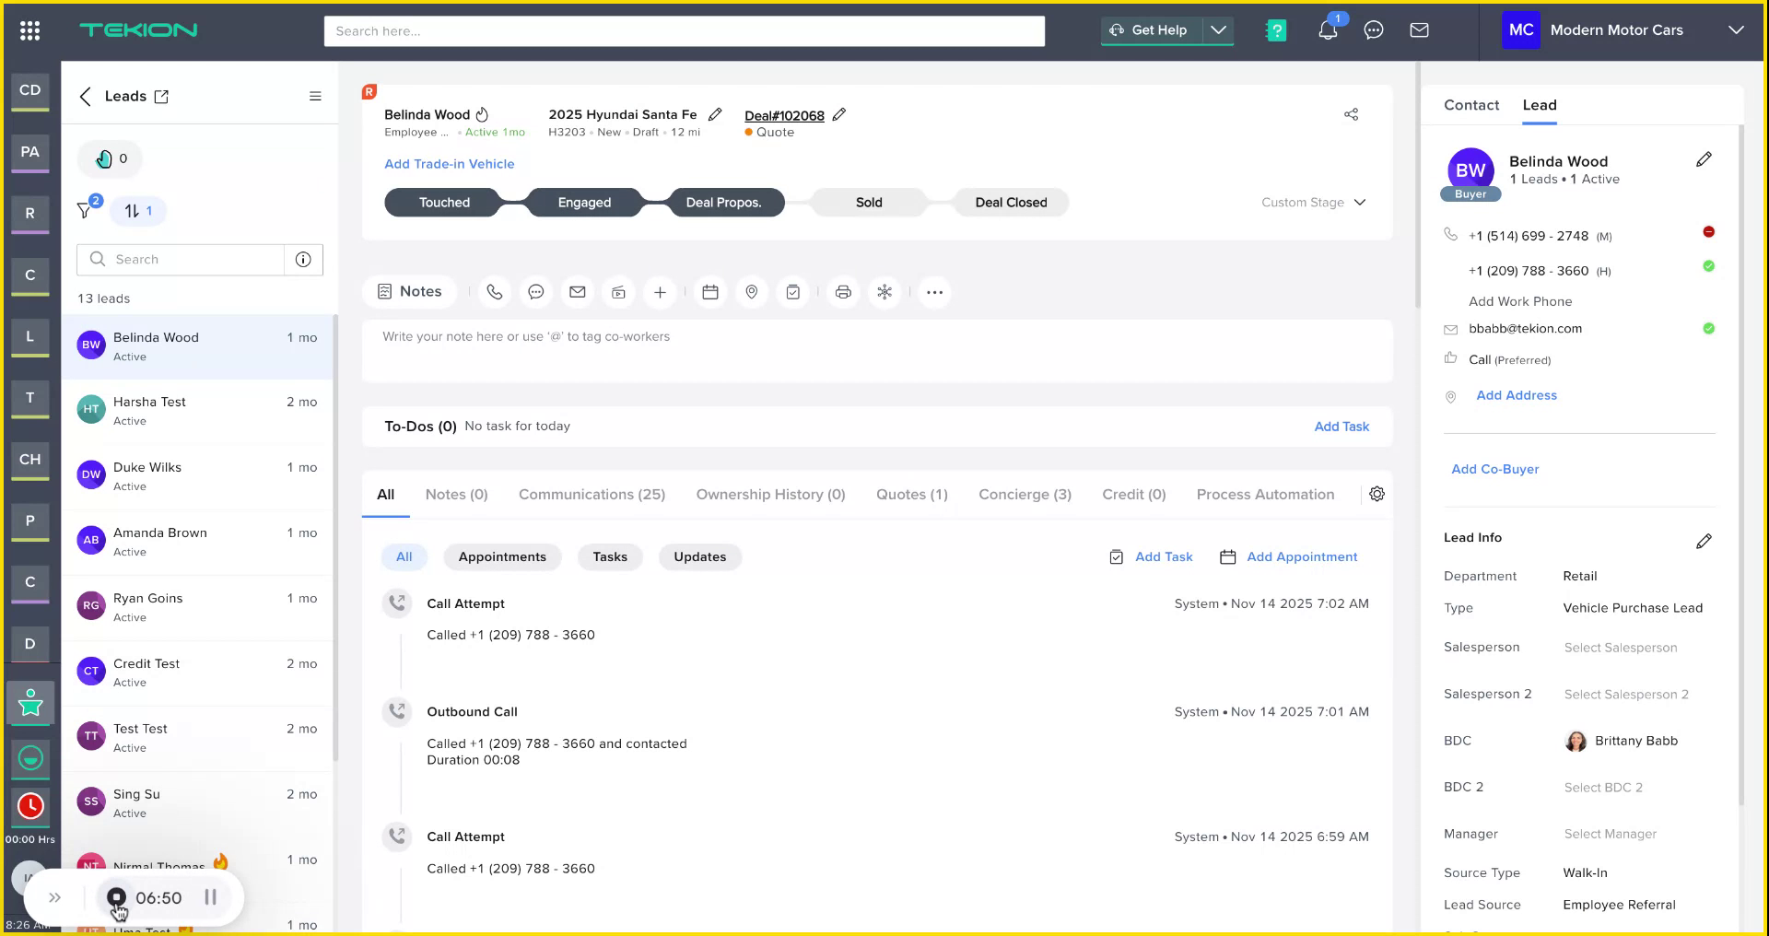Click the print icon in the action toolbar
Viewport: 1769px width, 936px height.
point(843,292)
